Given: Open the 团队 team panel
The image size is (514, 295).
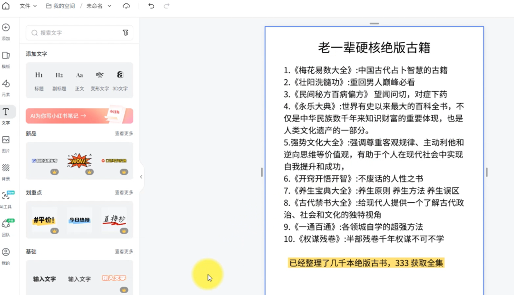Looking at the screenshot, I should tap(6, 228).
